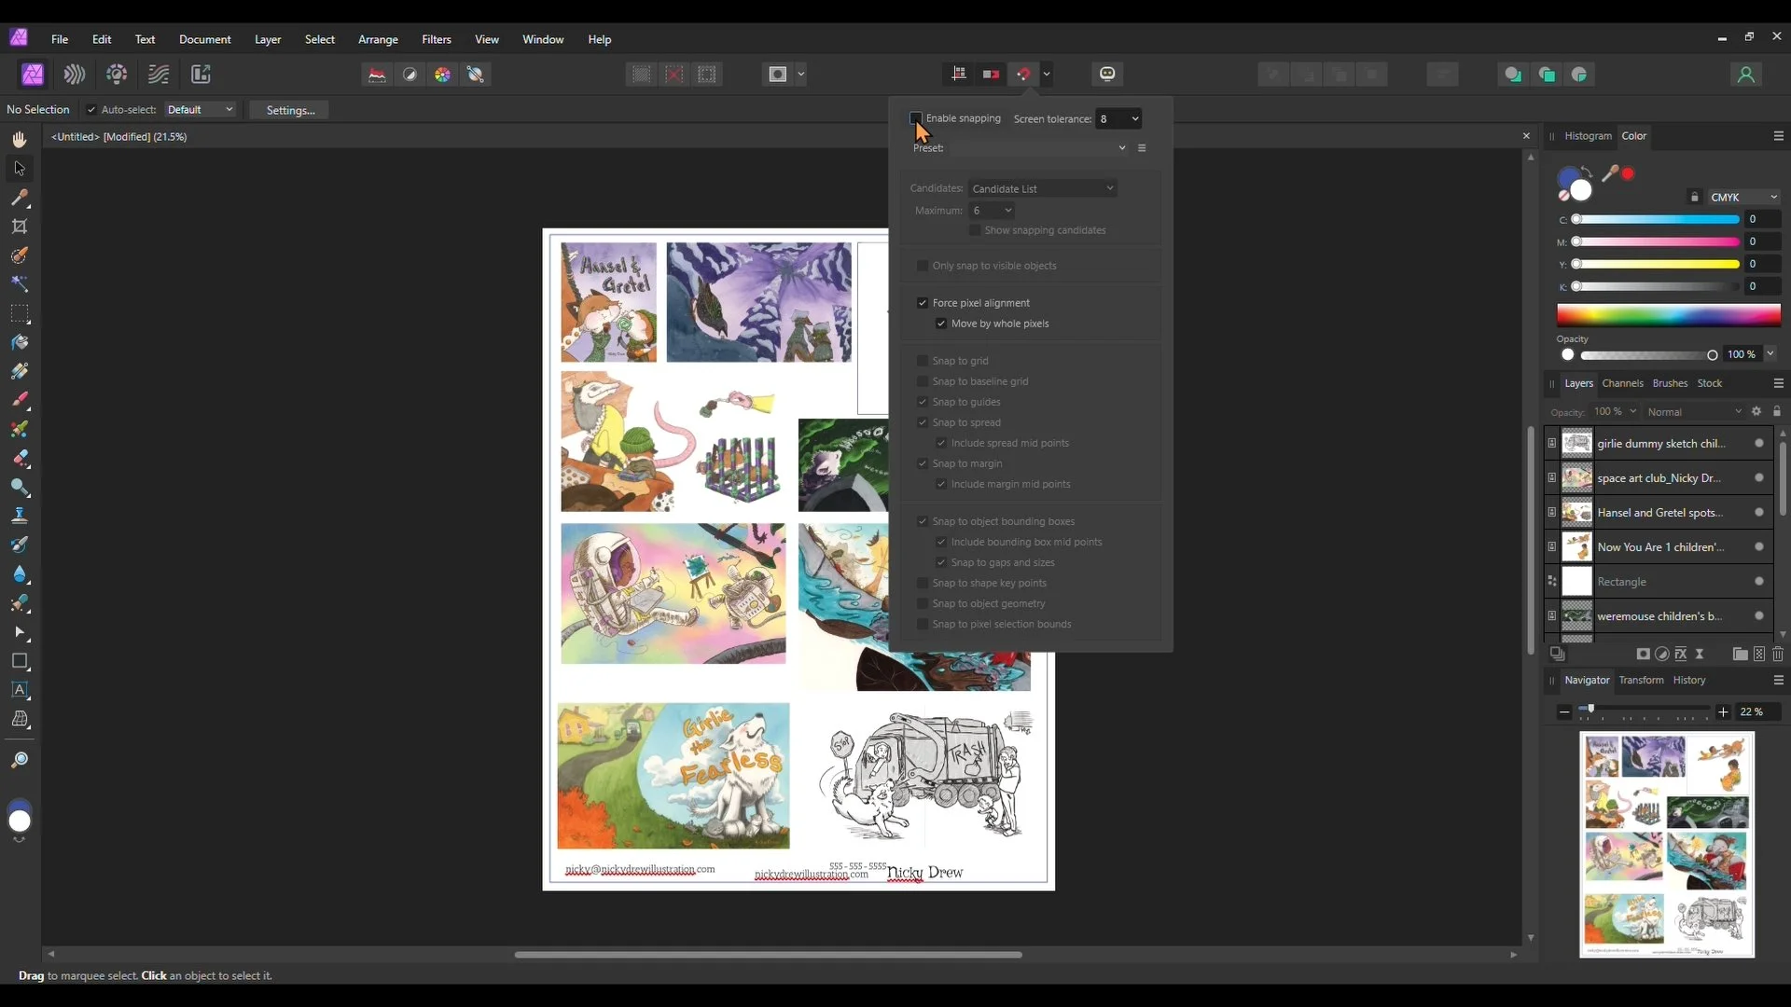Select the Artistic Text tool
Screen dimensions: 1791x1007
coord(20,690)
